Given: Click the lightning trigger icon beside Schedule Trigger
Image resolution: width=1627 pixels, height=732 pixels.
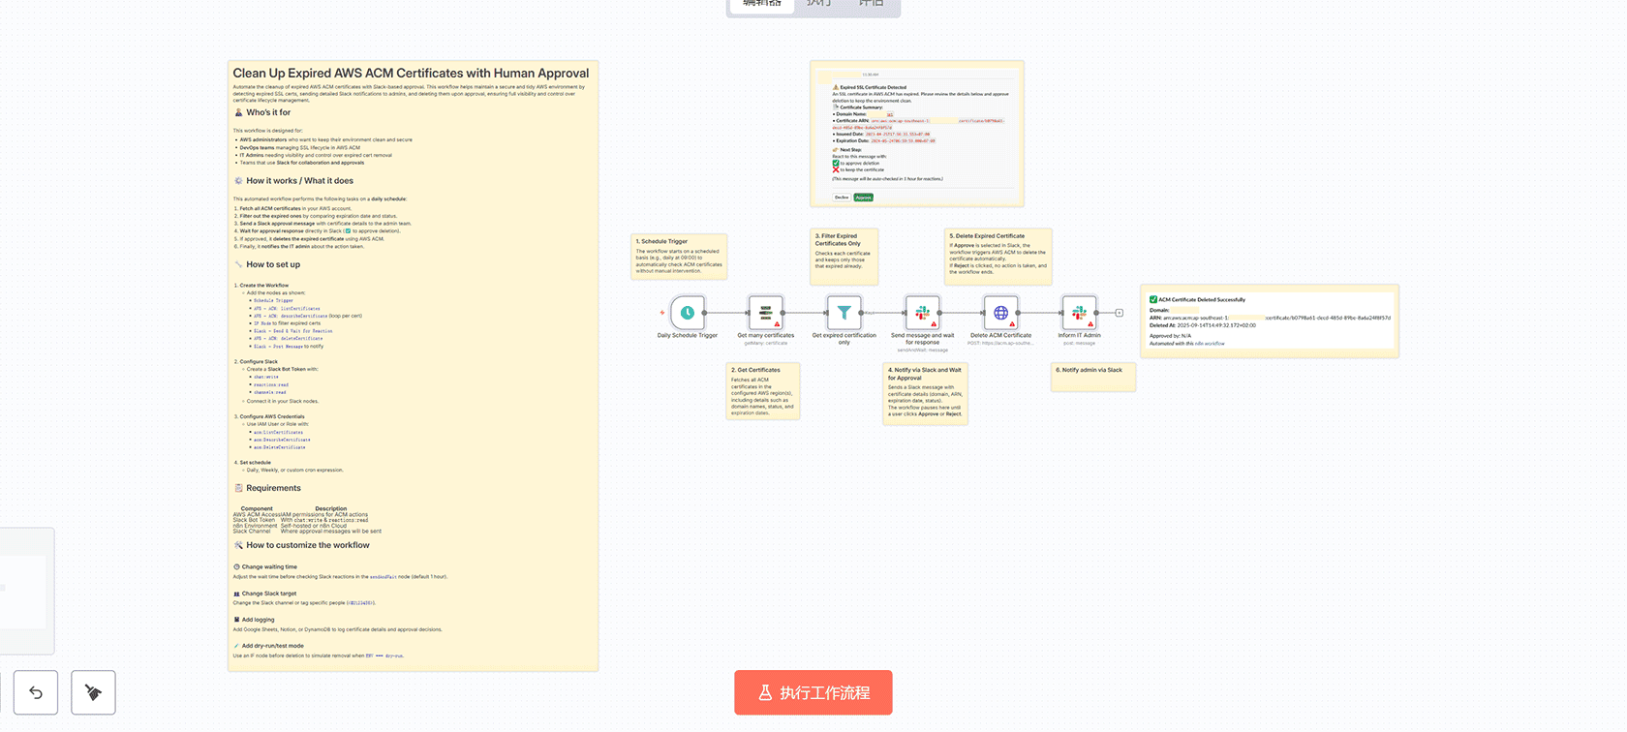Looking at the screenshot, I should (x=662, y=313).
